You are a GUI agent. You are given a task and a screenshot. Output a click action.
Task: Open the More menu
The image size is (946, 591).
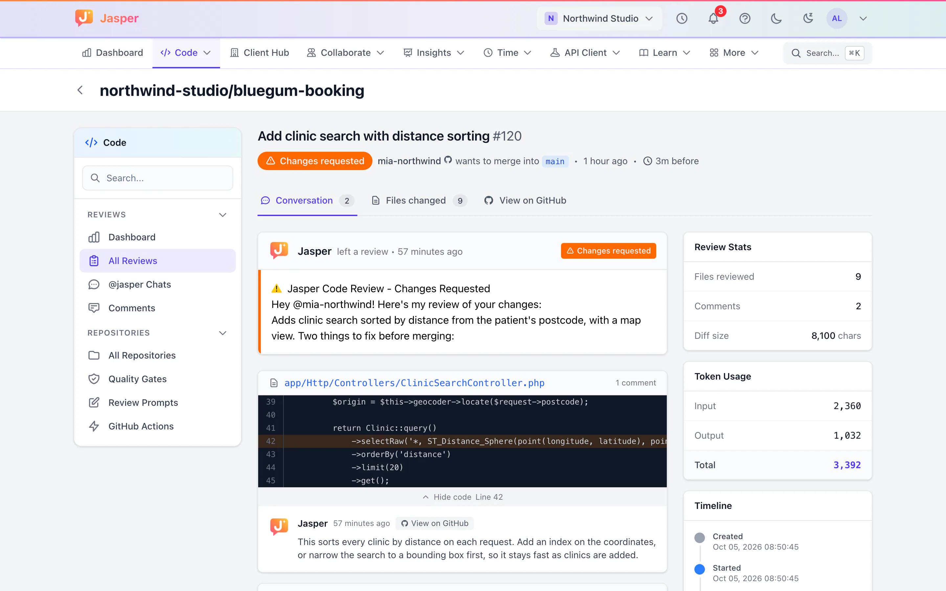point(734,53)
